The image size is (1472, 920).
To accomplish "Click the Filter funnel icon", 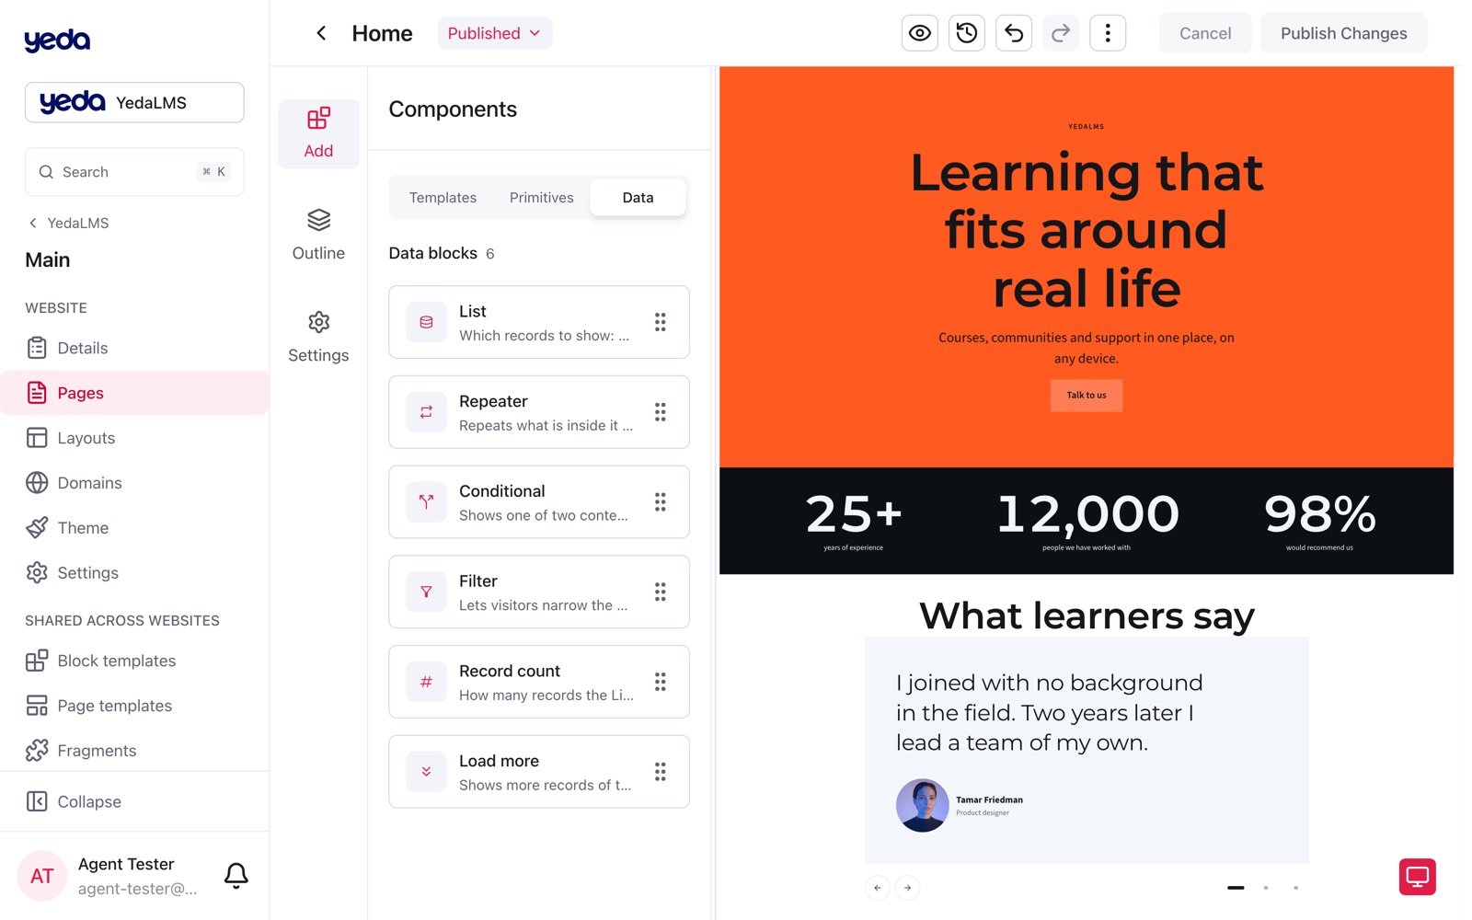I will (x=426, y=592).
